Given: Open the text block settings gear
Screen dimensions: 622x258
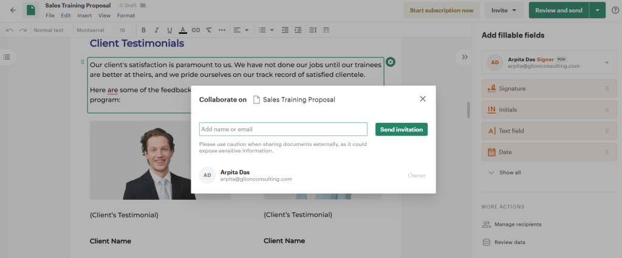Looking at the screenshot, I should 391,62.
